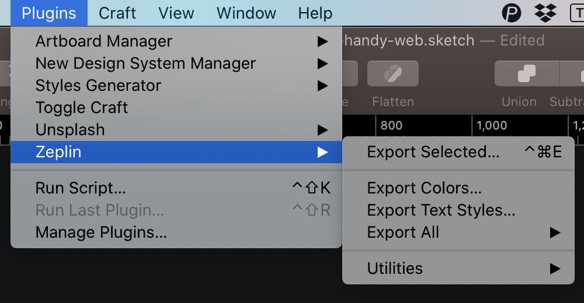The width and height of the screenshot is (584, 303).
Task: Open the Styles Generator plugin submenu
Action: (x=176, y=86)
